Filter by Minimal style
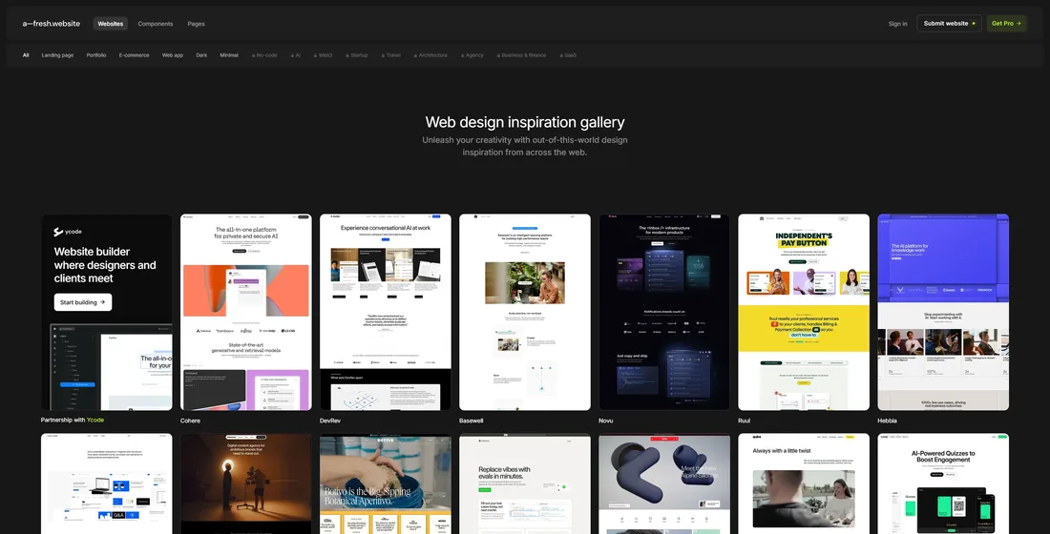 (x=229, y=55)
